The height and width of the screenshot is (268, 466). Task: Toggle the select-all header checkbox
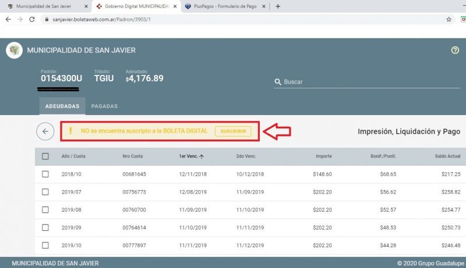[45, 156]
